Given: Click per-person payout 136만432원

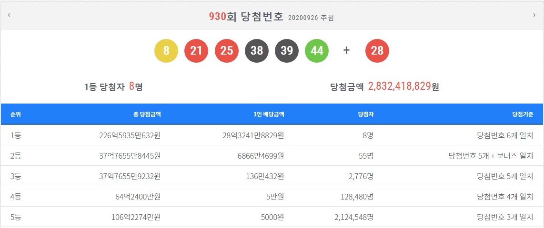Looking at the screenshot, I should point(266,176).
